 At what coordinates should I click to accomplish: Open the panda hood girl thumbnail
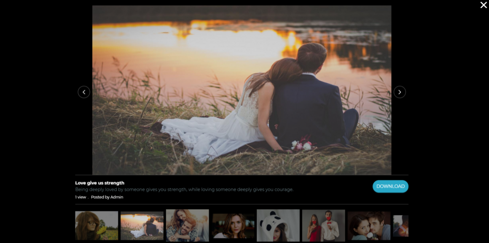pos(278,225)
